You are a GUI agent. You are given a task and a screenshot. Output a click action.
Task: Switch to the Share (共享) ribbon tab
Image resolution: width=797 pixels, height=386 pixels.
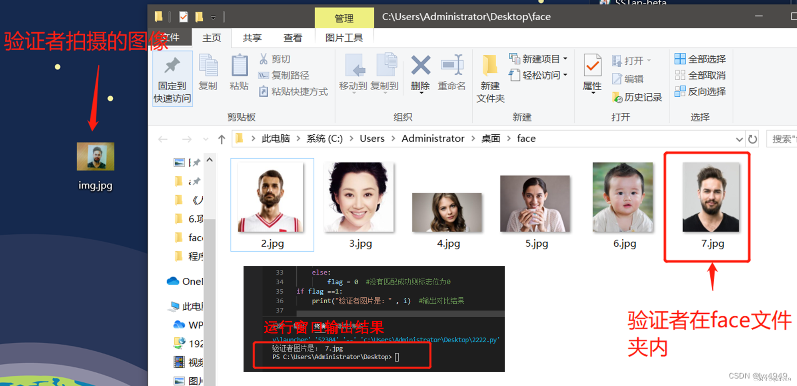pyautogui.click(x=252, y=38)
